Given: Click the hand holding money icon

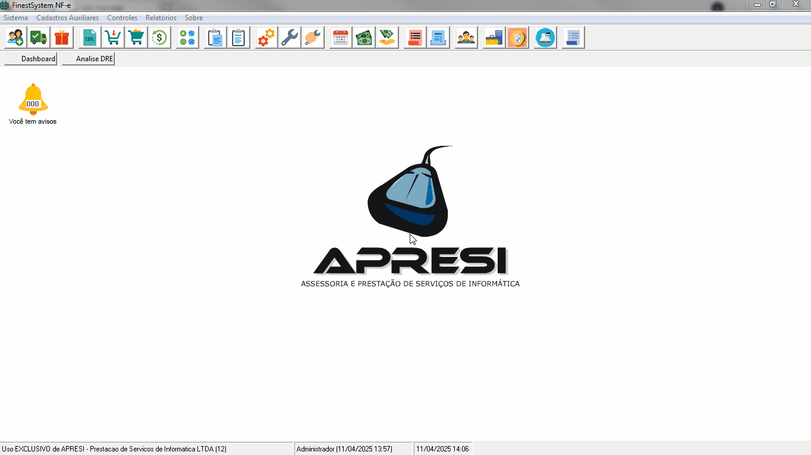Looking at the screenshot, I should tap(387, 38).
